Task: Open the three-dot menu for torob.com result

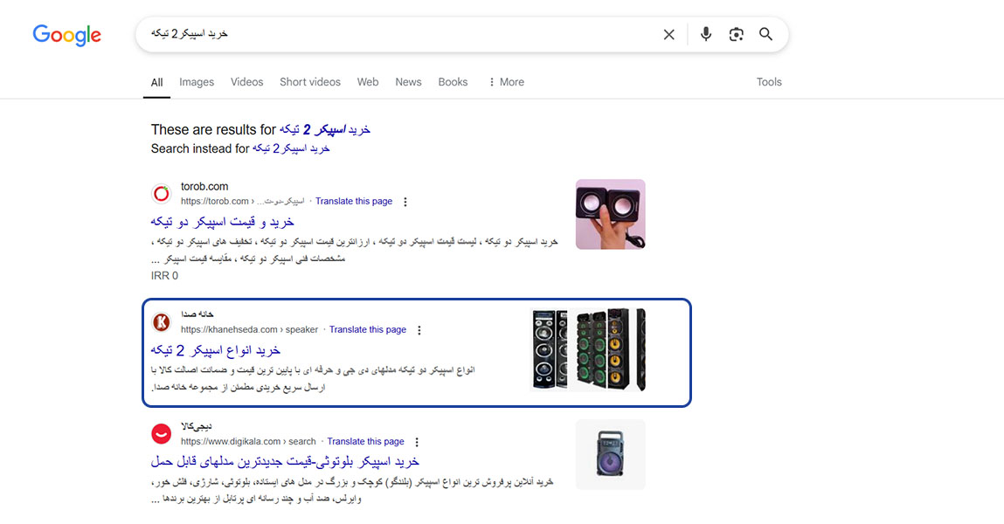Action: (405, 202)
